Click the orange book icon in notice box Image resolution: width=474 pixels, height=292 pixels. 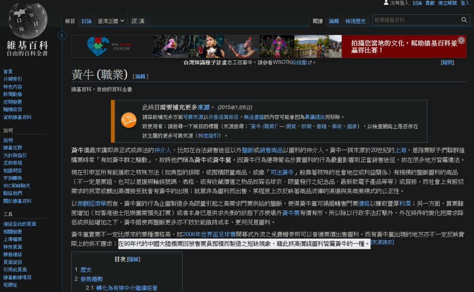click(x=129, y=120)
